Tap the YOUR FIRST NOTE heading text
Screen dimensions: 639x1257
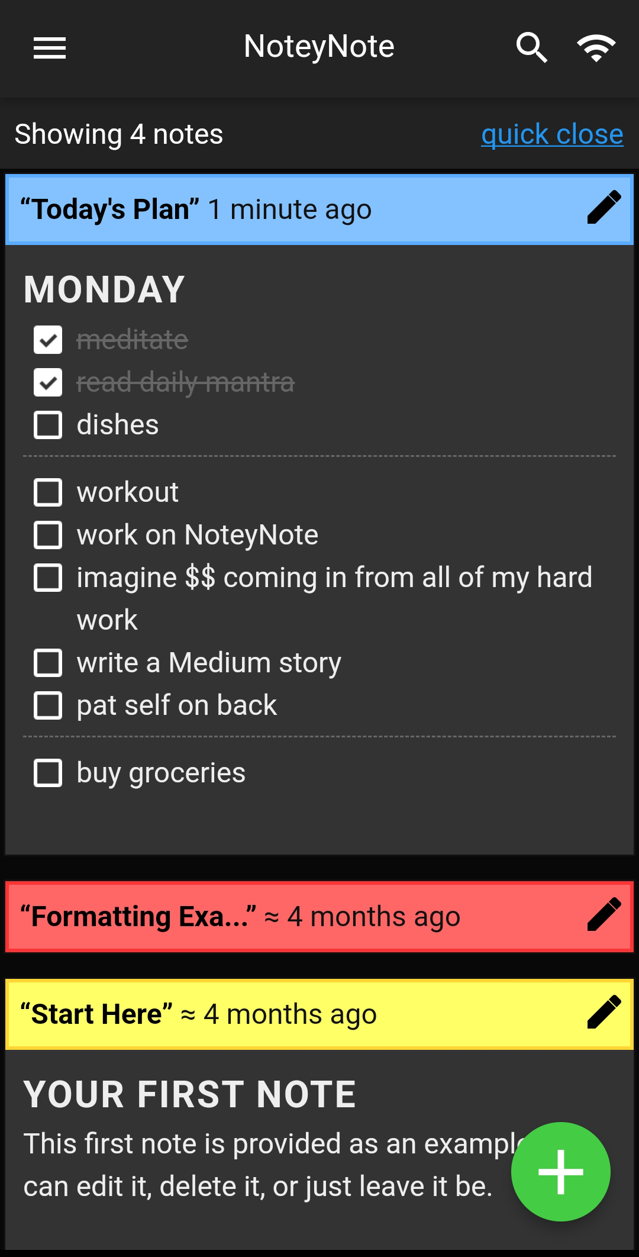[x=189, y=1094]
